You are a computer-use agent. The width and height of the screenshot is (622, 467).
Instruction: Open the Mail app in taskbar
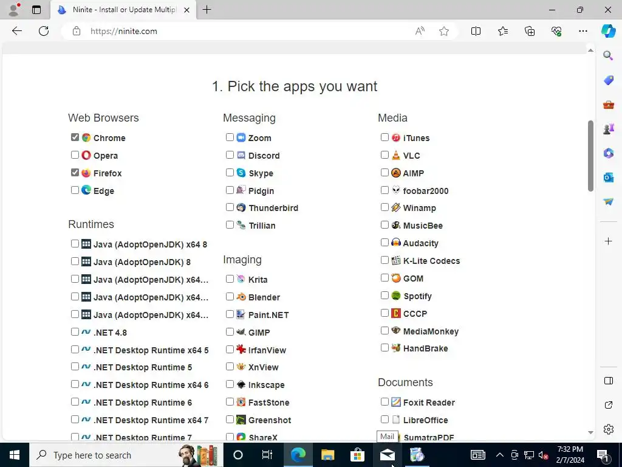pos(387,455)
